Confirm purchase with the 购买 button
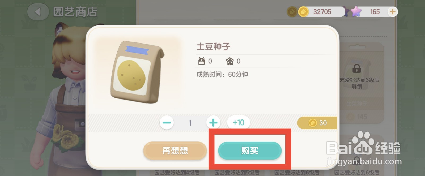 tap(250, 151)
